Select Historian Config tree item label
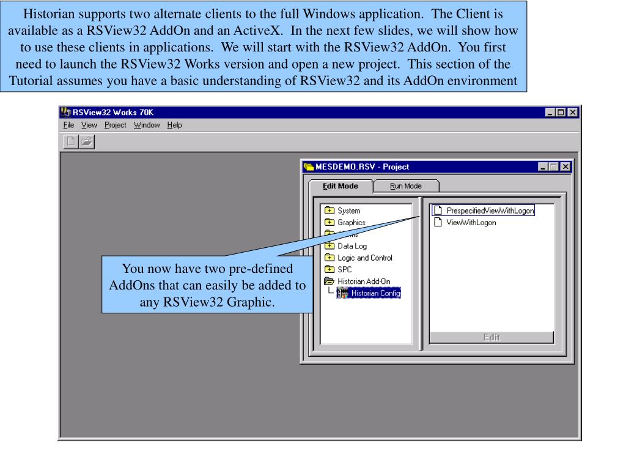This screenshot has height=470, width=626. point(376,293)
